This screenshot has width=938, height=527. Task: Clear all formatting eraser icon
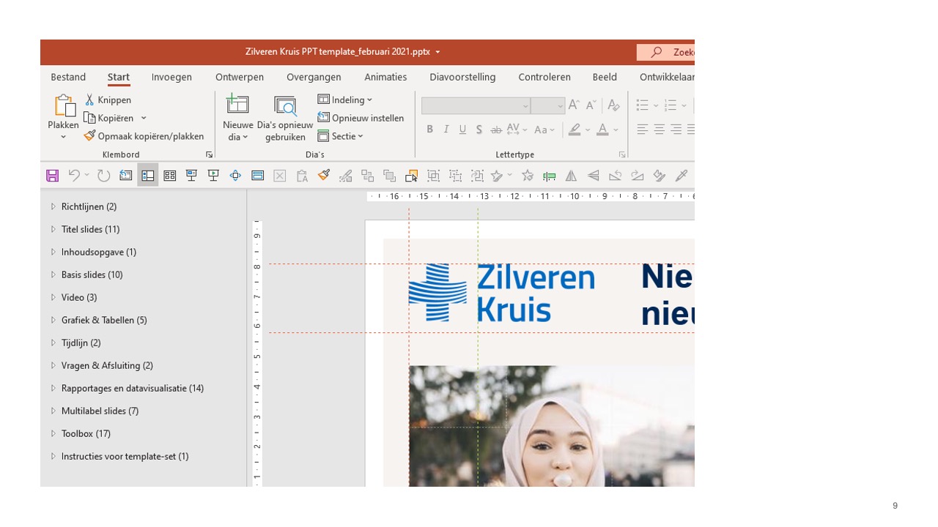click(x=613, y=105)
